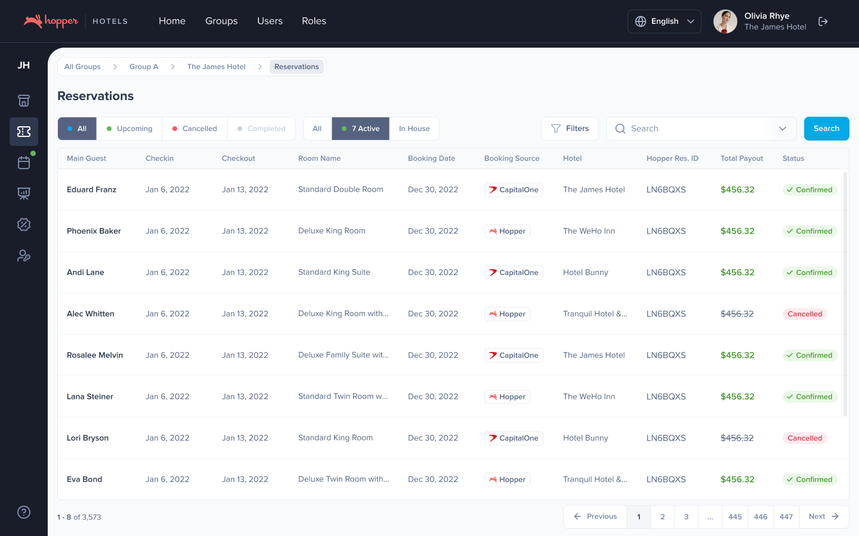Click the Next pagination button
The height and width of the screenshot is (536, 859).
tap(824, 516)
